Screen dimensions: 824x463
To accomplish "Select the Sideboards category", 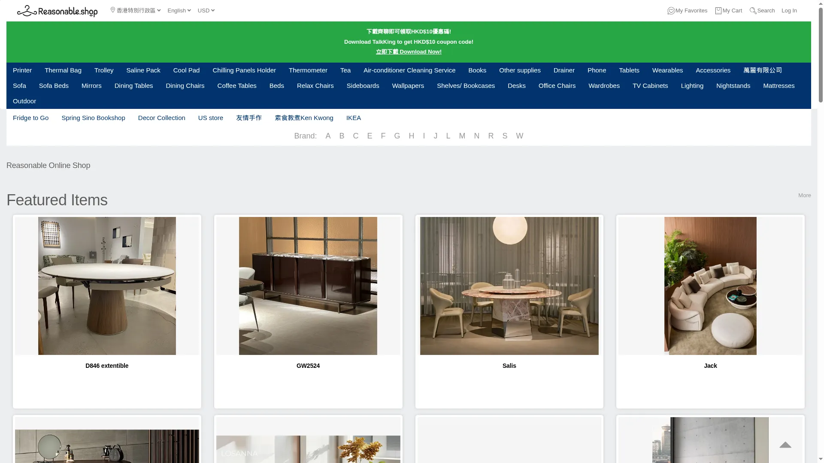I will 363,86.
